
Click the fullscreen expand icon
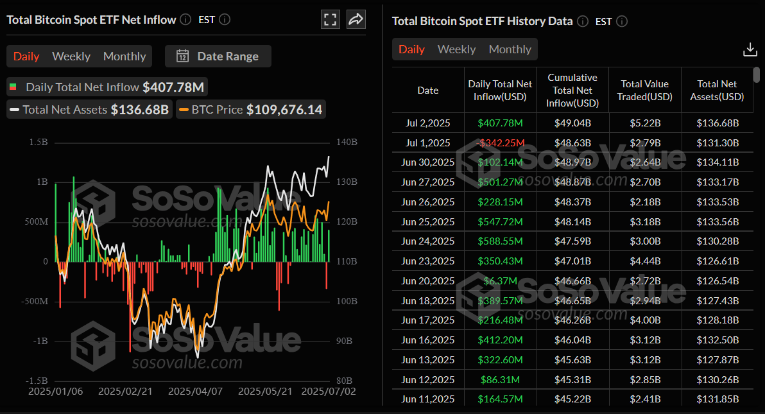331,19
